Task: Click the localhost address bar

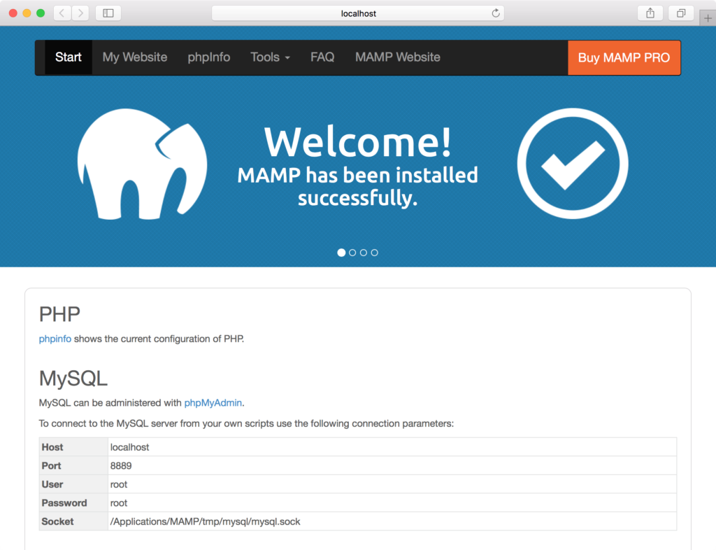Action: click(358, 13)
